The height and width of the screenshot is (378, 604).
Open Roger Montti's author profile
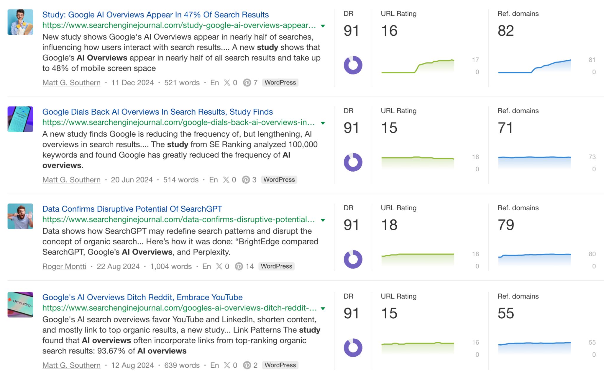(65, 266)
